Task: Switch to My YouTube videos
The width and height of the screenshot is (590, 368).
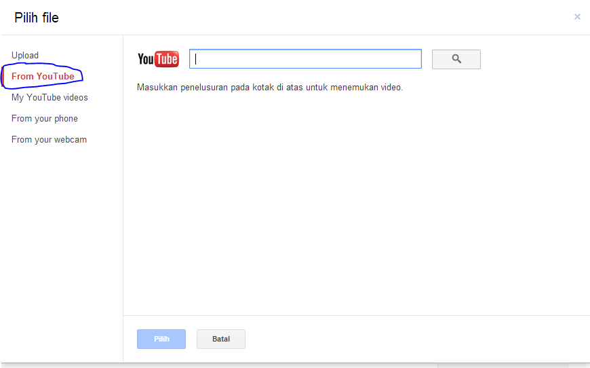Action: pos(50,98)
